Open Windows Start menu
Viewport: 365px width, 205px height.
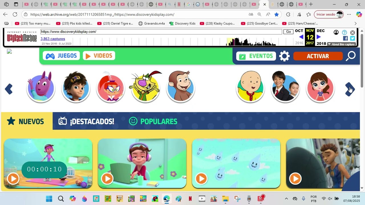[49, 198]
